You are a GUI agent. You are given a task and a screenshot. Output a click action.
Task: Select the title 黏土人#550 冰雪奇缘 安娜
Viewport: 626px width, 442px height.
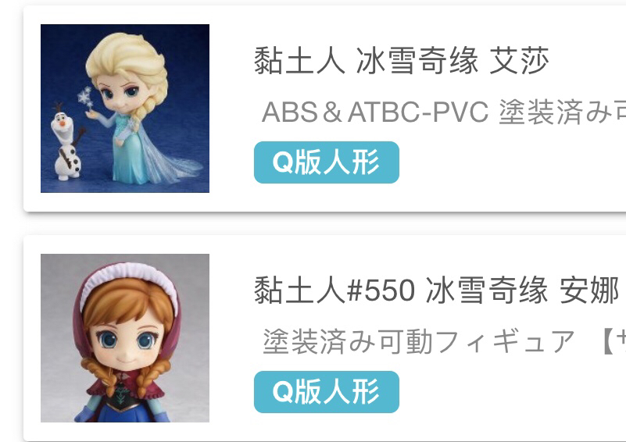436,290
